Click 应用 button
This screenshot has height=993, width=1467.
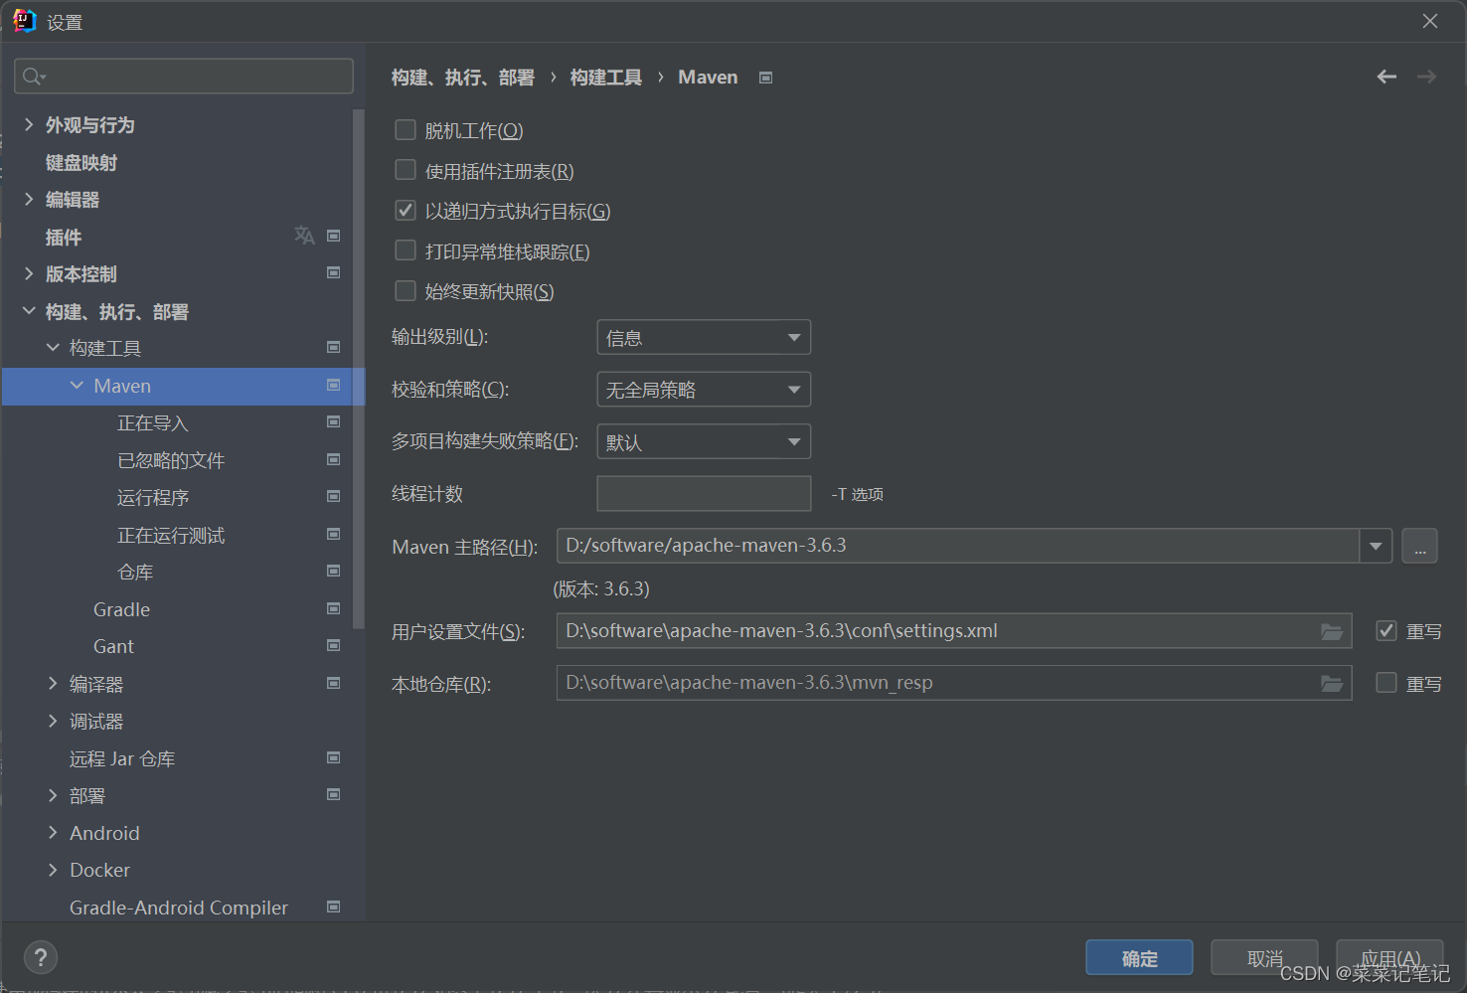1389,958
